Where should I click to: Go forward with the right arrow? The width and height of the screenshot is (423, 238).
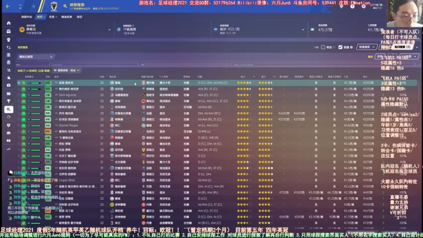[33, 6]
